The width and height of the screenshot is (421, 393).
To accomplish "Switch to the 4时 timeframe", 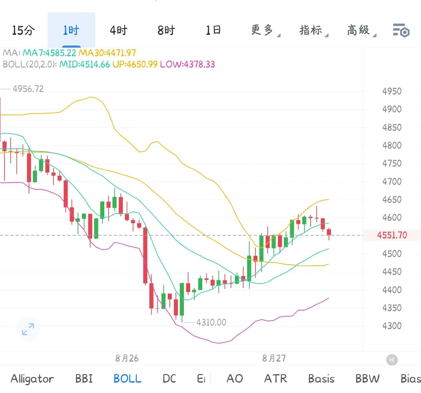I will click(119, 30).
